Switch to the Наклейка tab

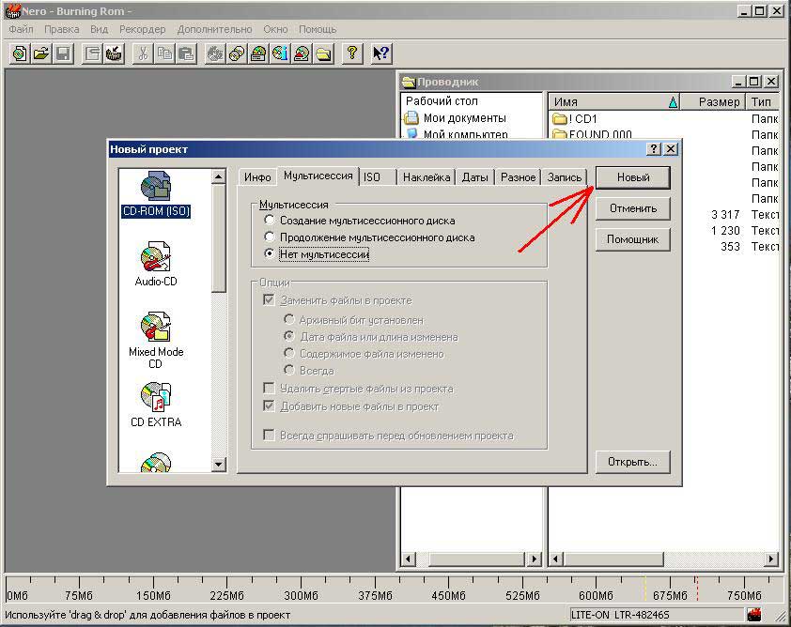(x=427, y=177)
